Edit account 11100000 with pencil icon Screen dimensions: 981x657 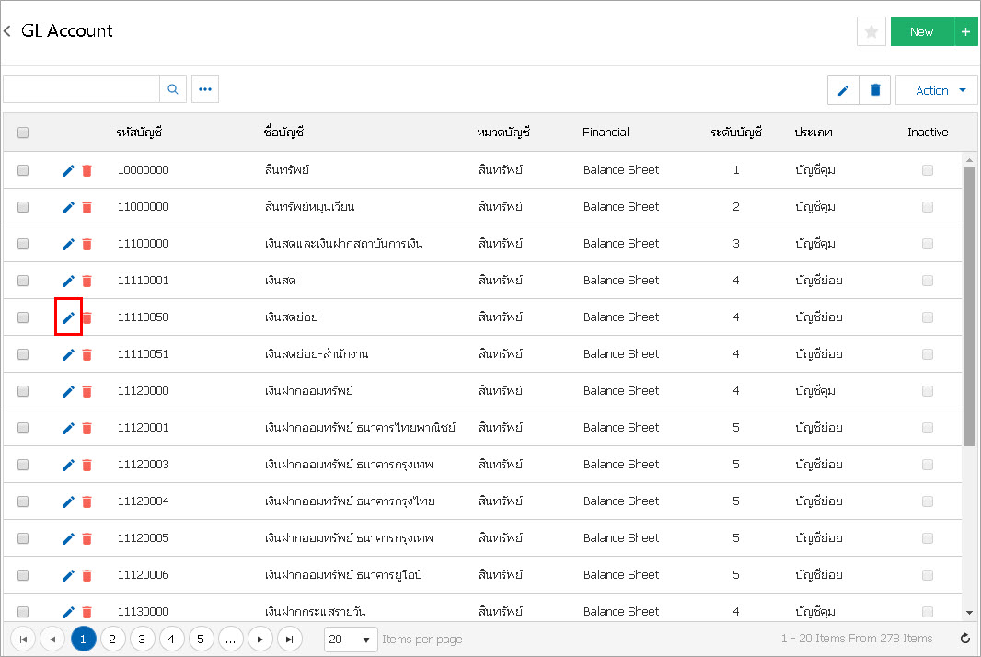click(x=68, y=244)
